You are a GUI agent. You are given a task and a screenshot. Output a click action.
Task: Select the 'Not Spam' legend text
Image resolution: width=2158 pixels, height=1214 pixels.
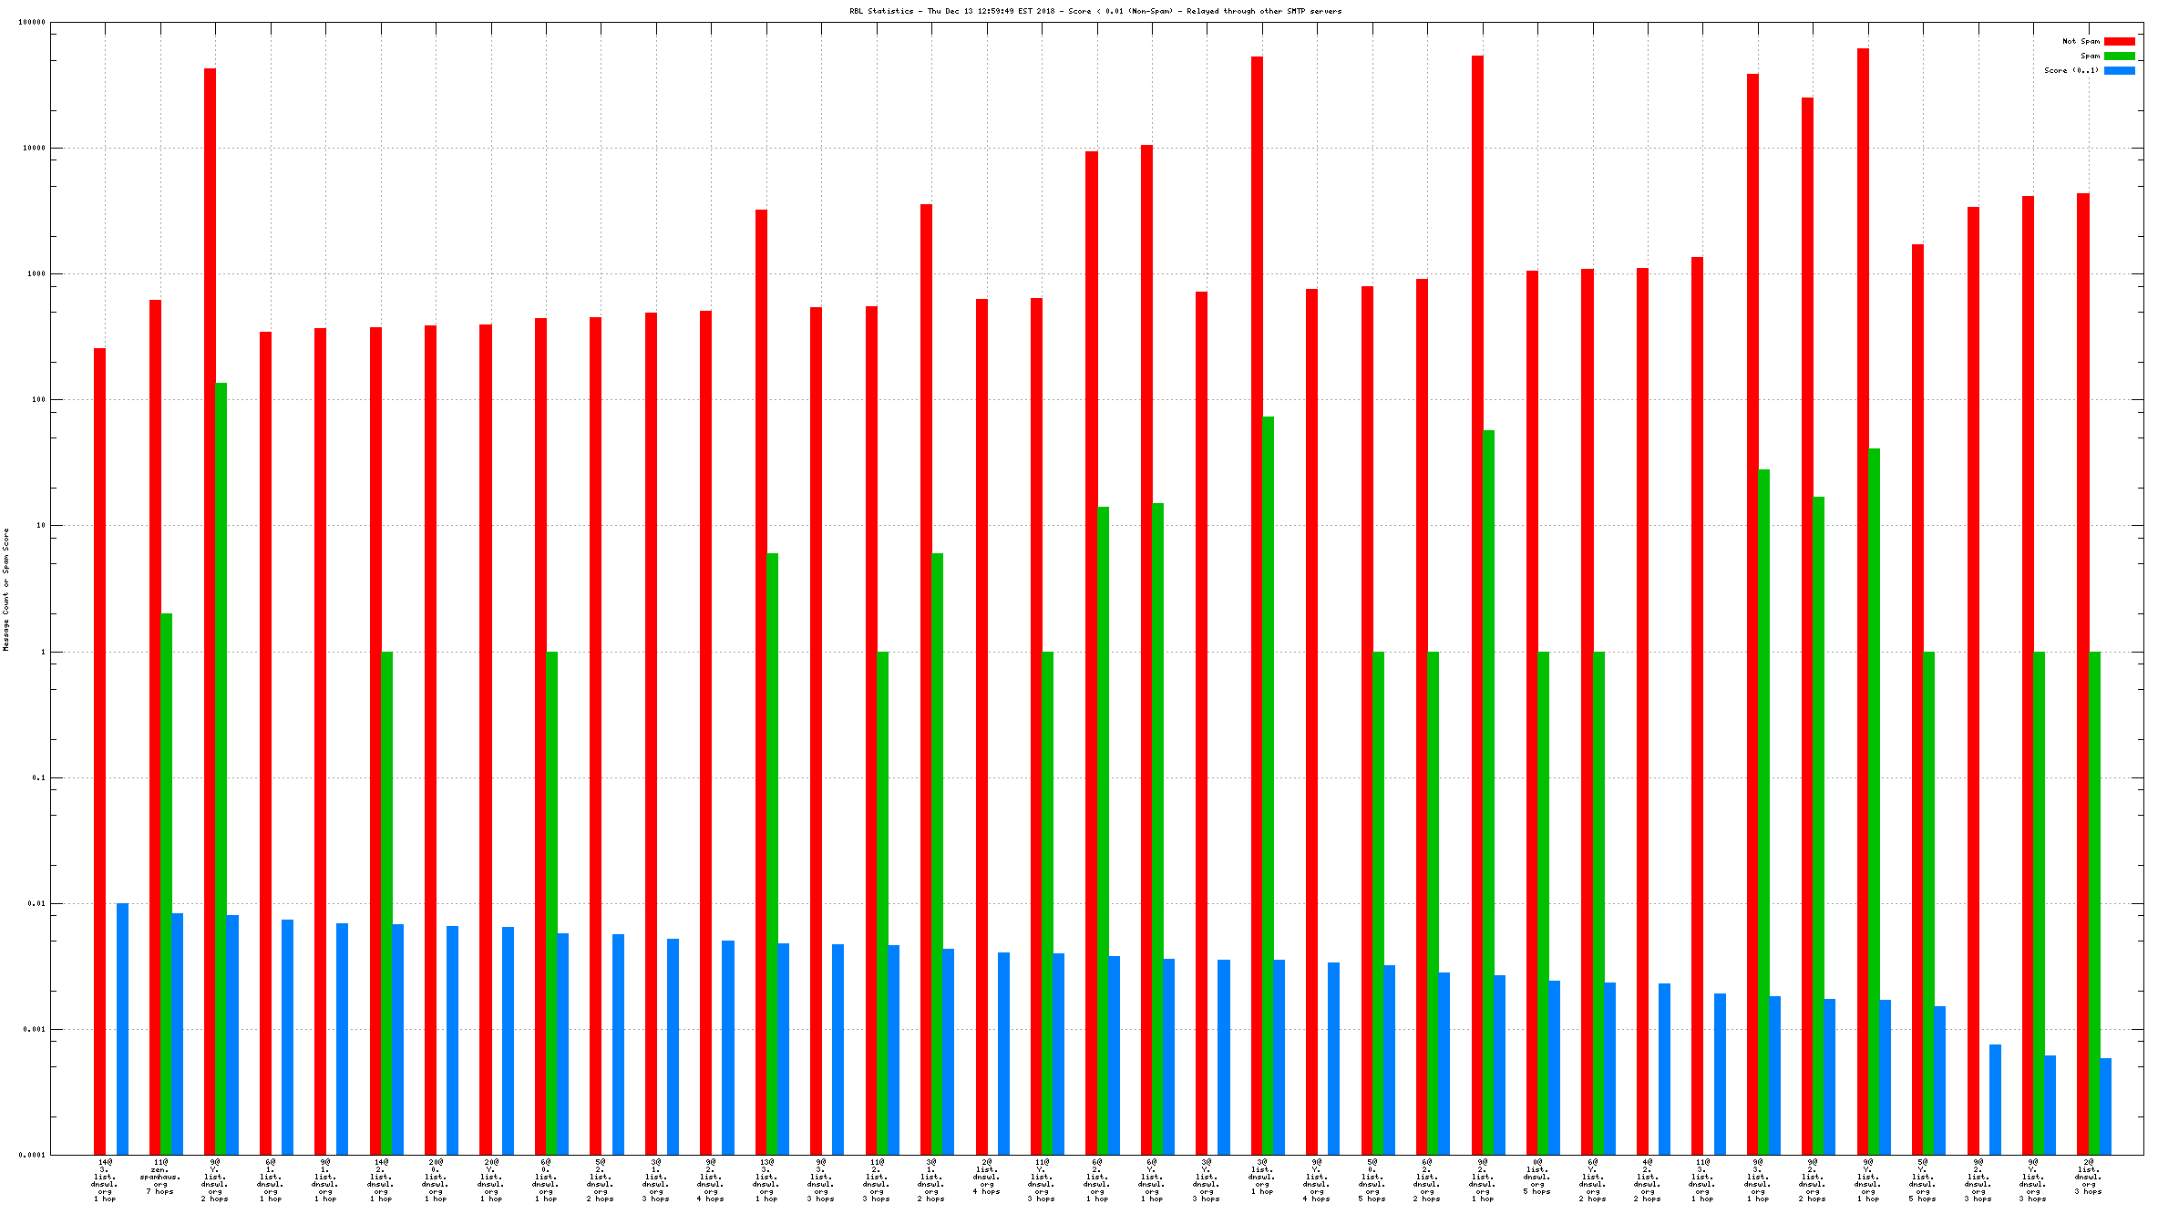[2081, 41]
